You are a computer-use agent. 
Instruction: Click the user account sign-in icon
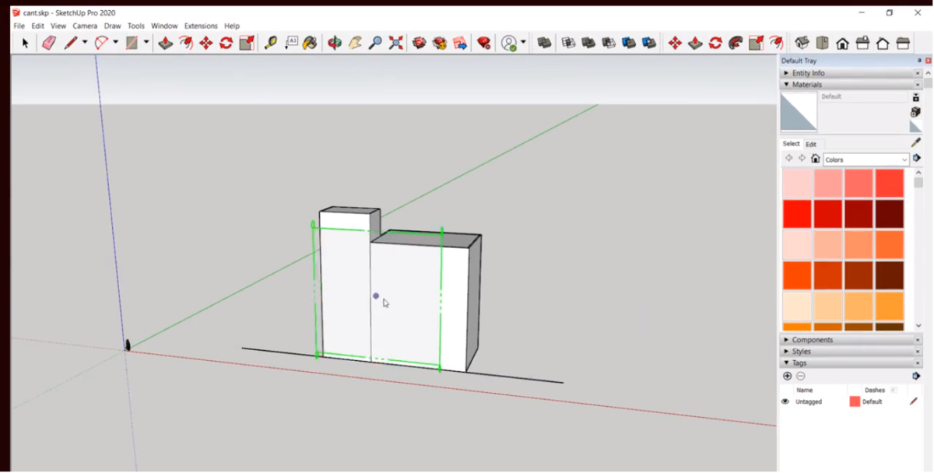click(509, 44)
